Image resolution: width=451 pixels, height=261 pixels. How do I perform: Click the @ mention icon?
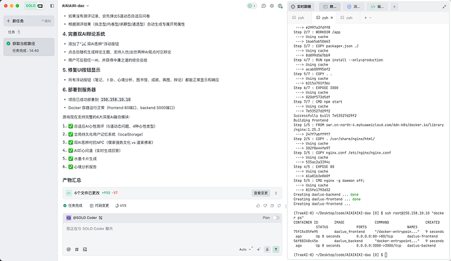[69, 249]
